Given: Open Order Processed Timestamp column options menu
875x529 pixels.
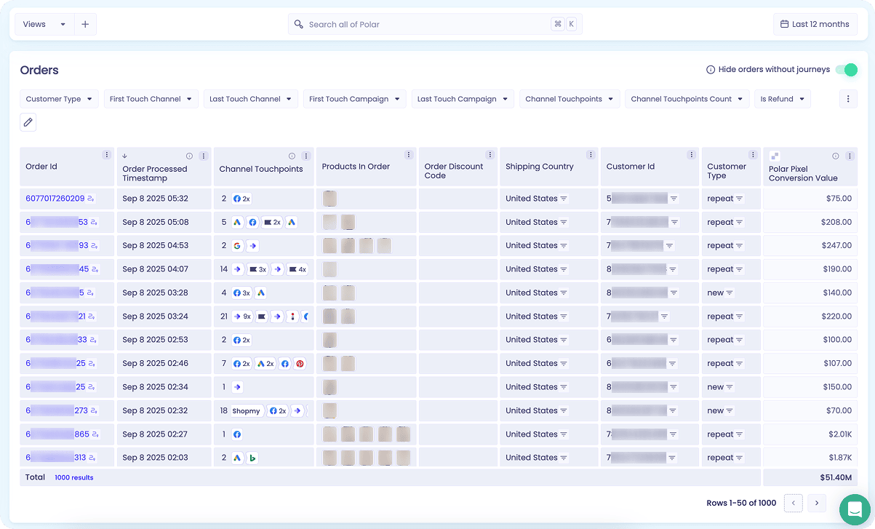Looking at the screenshot, I should (x=204, y=156).
